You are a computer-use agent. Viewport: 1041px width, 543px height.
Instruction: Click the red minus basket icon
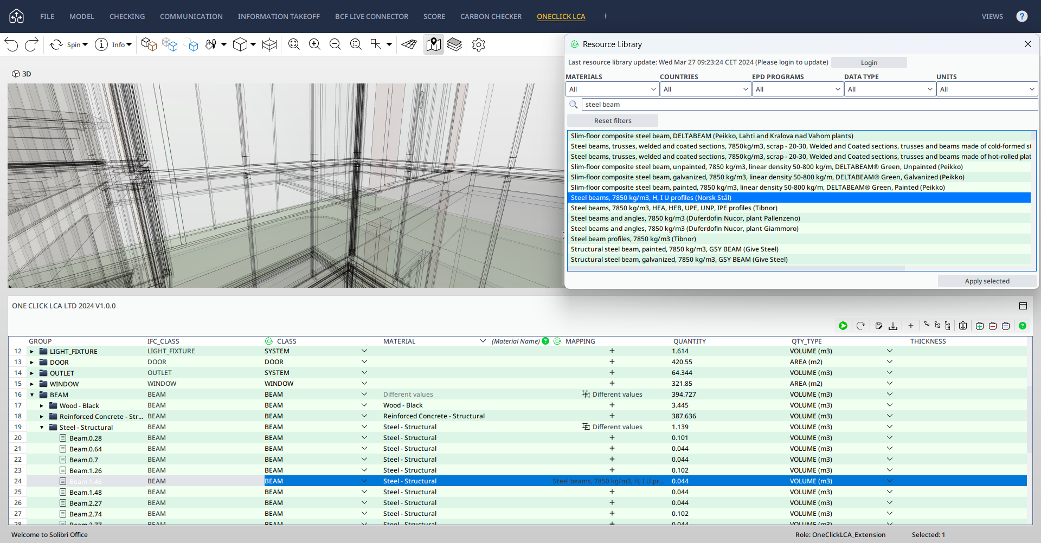[x=993, y=326]
